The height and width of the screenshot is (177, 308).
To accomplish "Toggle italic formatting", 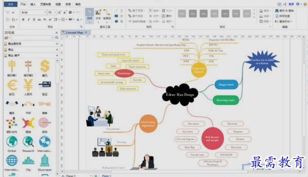I will 29,19.
